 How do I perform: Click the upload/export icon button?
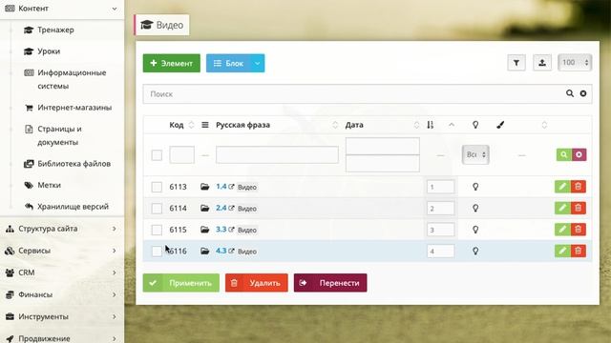click(x=542, y=63)
